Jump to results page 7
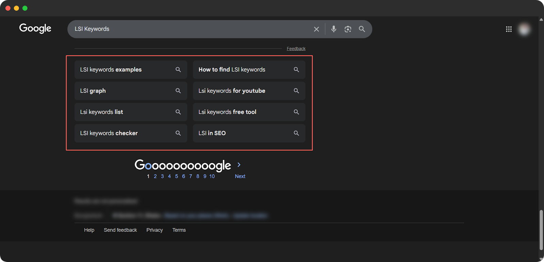 [x=191, y=176]
